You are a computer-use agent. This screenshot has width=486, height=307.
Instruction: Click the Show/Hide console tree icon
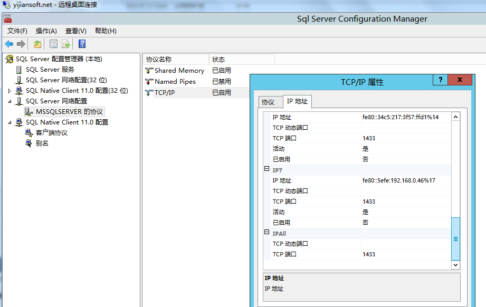53,44
